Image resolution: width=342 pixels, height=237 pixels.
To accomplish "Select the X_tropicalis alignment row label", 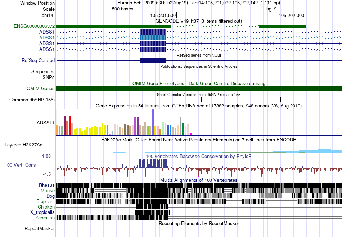I will click(x=42, y=212).
